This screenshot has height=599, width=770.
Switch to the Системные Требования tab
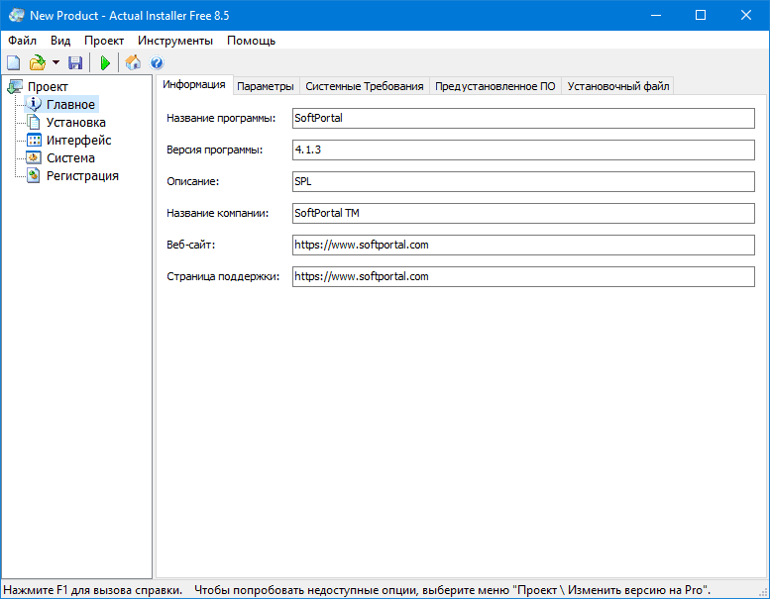tap(365, 86)
